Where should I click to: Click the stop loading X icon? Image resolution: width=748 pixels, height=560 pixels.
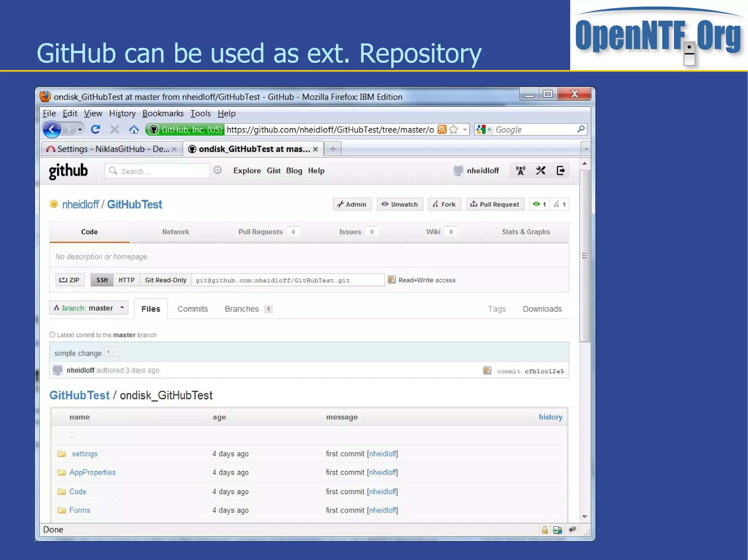pos(115,129)
